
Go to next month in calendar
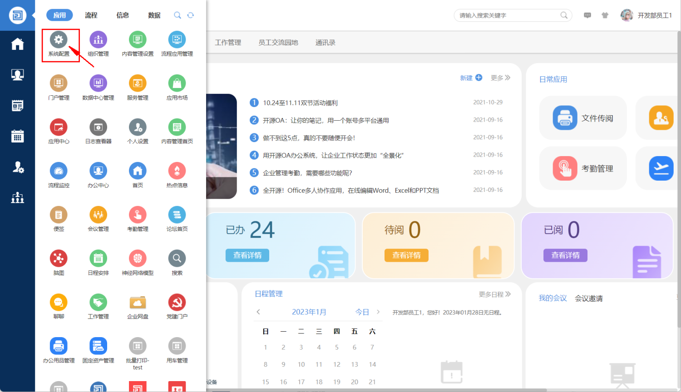coord(378,312)
